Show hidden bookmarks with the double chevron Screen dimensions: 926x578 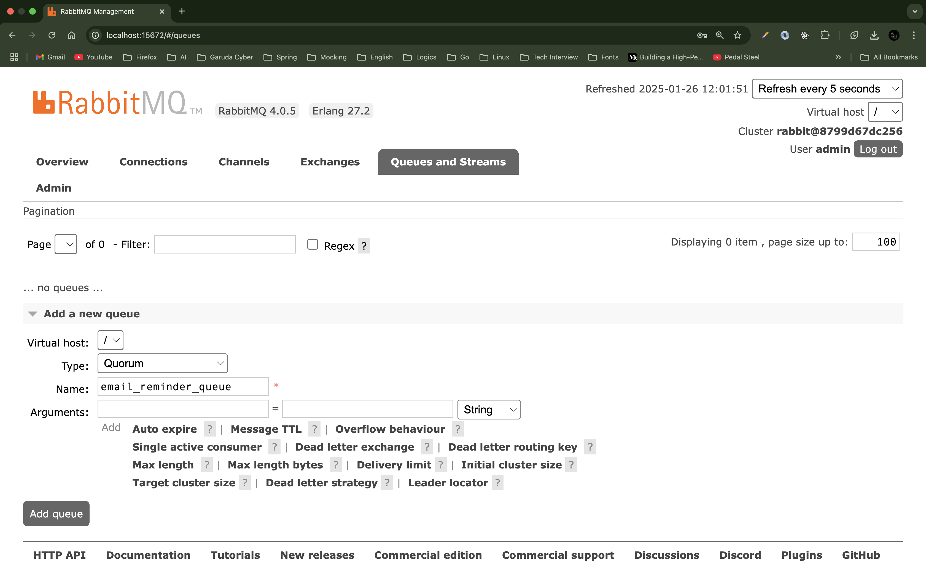(838, 57)
